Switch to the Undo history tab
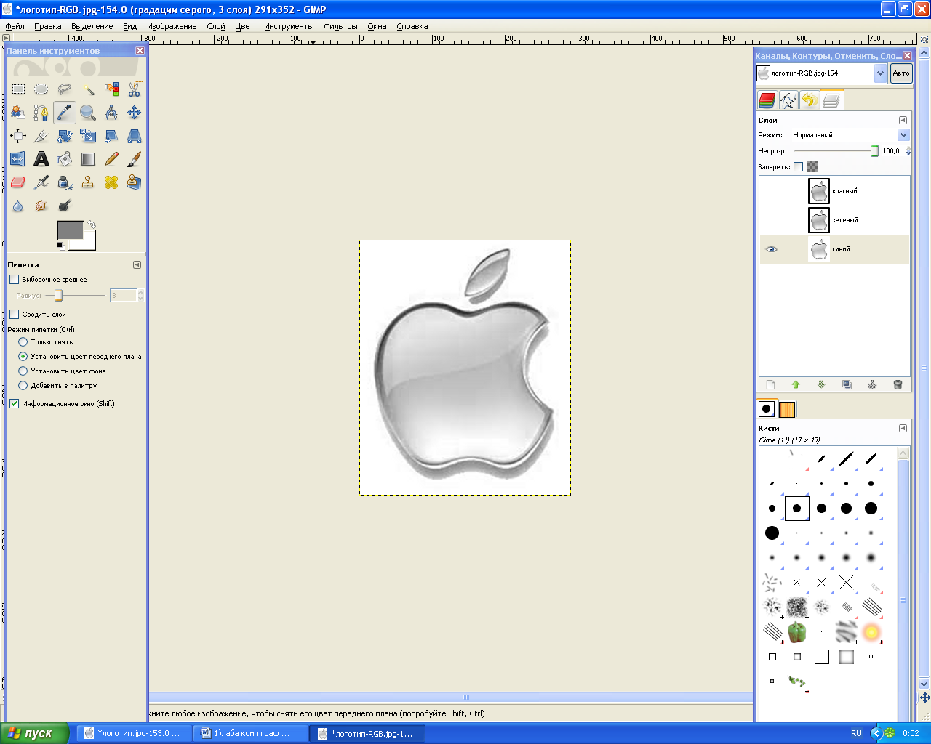 pyautogui.click(x=810, y=100)
